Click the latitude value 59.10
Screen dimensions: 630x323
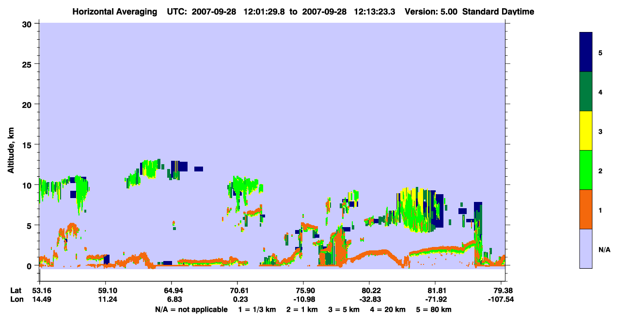106,291
